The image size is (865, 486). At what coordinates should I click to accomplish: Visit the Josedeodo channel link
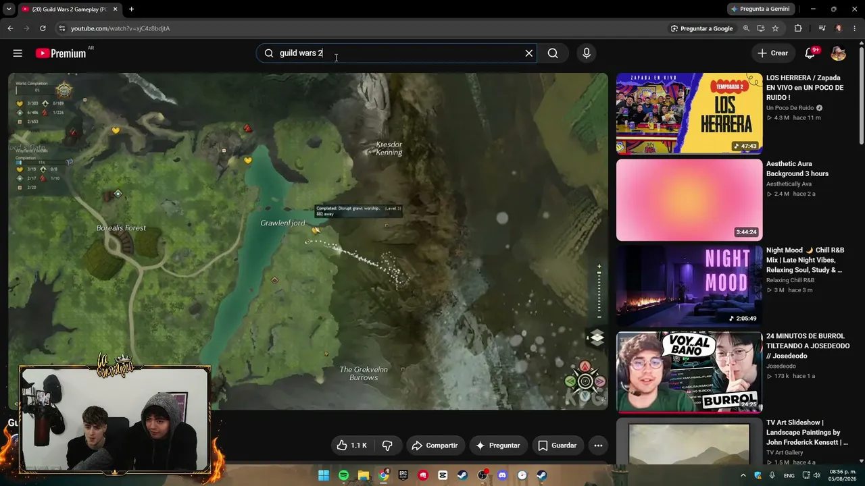[x=781, y=367]
